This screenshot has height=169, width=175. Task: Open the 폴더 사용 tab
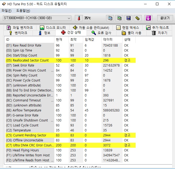131,33
